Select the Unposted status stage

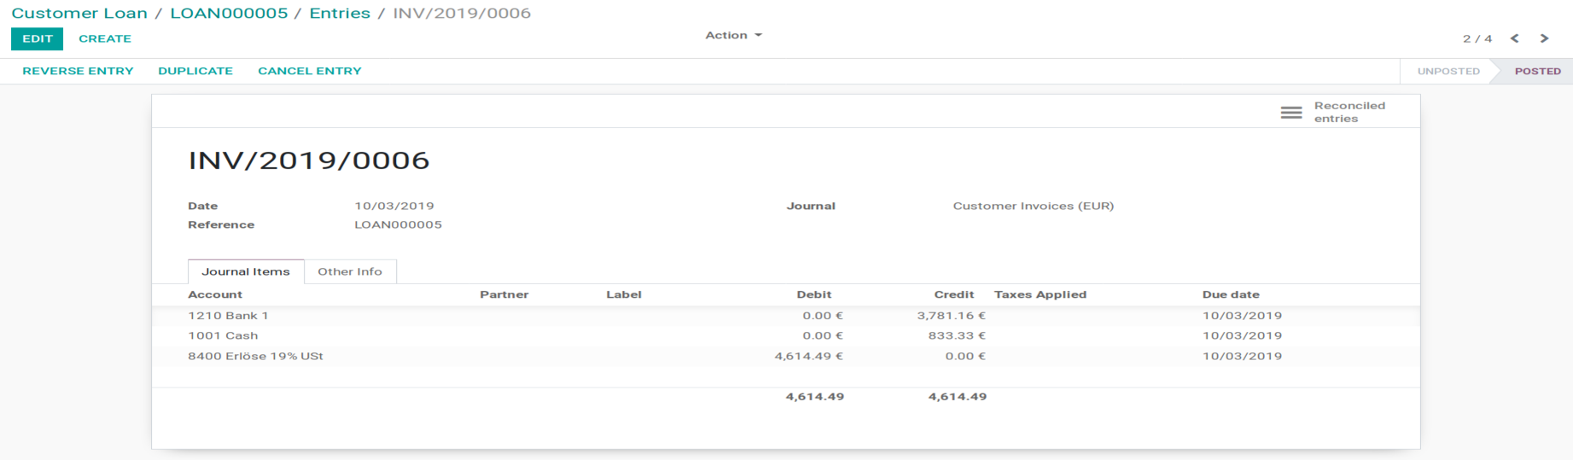1448,71
